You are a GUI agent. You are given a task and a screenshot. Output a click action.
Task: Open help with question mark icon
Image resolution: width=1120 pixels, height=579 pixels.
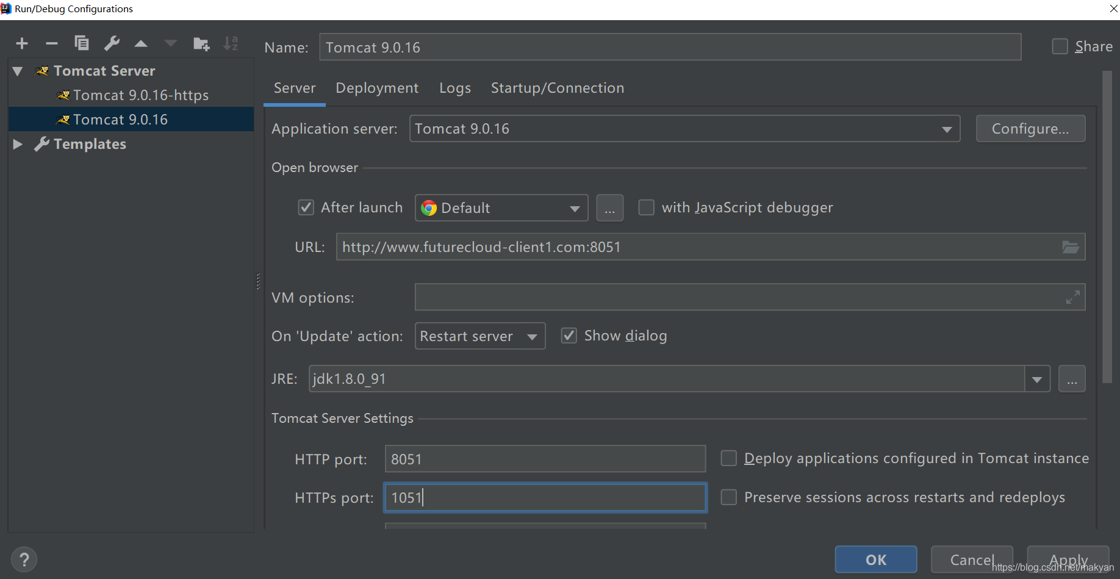point(24,559)
